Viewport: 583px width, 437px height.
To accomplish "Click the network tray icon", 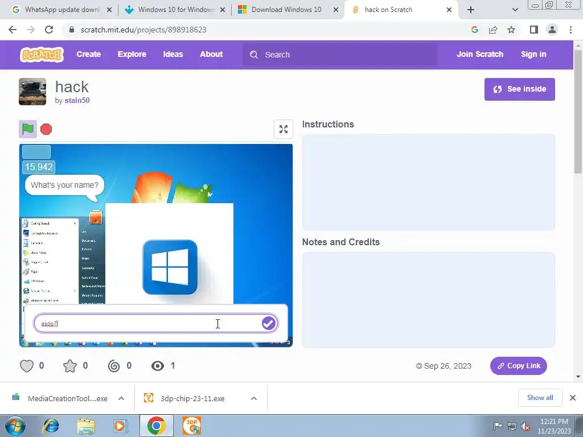I will (512, 426).
